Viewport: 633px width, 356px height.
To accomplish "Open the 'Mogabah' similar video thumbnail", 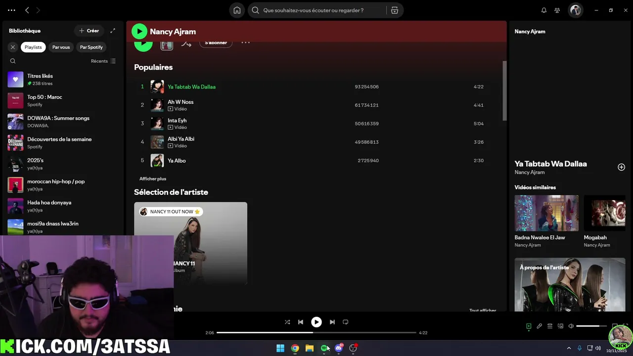I will click(x=605, y=213).
